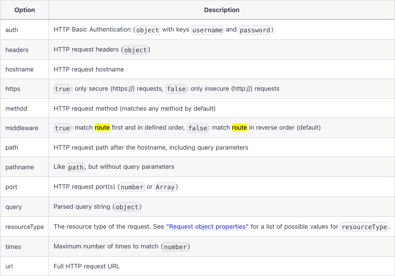Select the url option cell
This screenshot has height=276, width=395.
(9, 266)
